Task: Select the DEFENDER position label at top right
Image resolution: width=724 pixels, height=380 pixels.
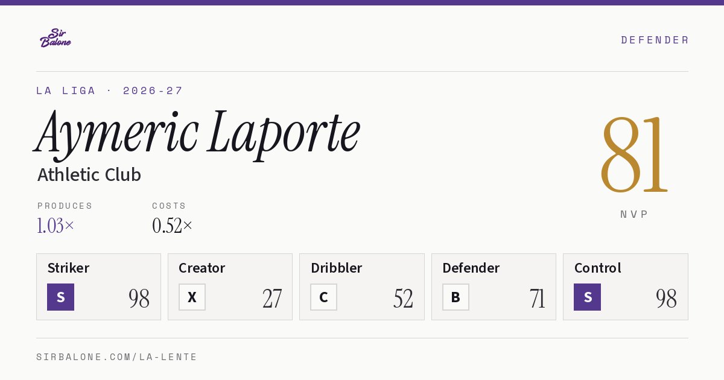Action: (655, 40)
